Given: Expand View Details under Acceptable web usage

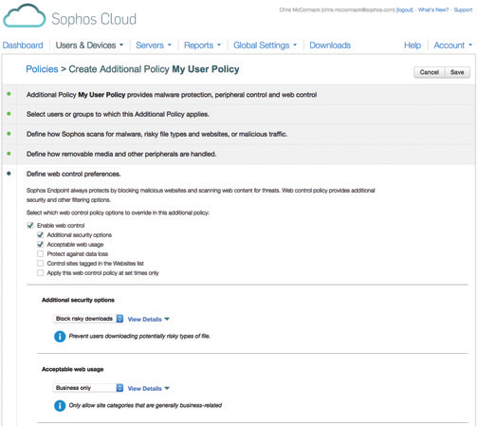Looking at the screenshot, I should pyautogui.click(x=149, y=388).
